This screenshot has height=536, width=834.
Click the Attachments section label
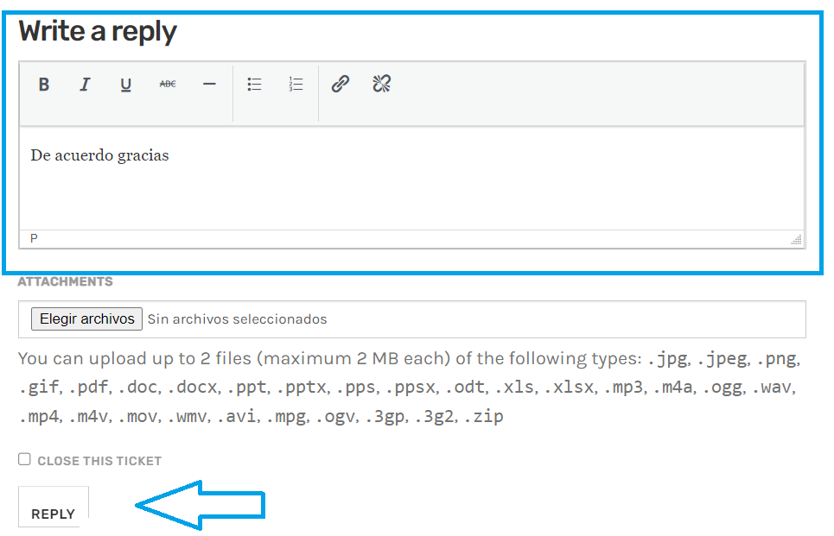tap(66, 281)
